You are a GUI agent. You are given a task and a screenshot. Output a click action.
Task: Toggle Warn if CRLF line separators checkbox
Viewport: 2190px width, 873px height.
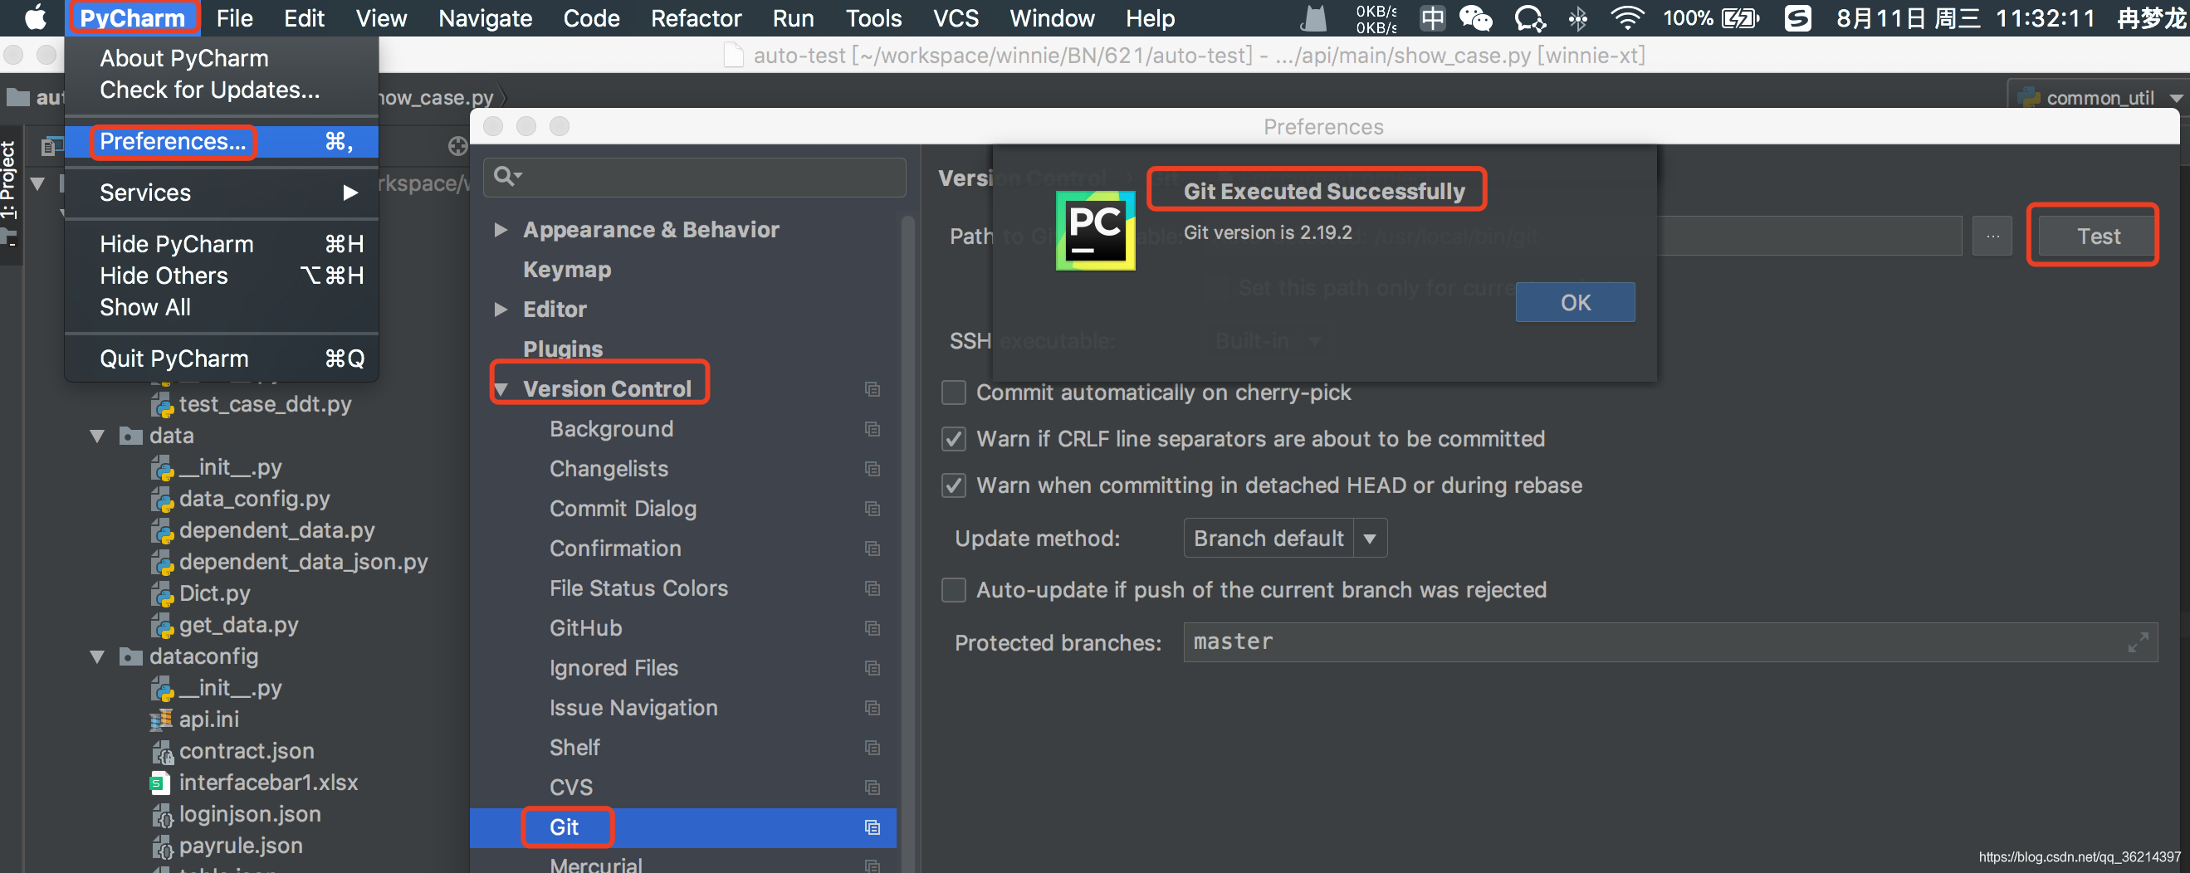(954, 440)
